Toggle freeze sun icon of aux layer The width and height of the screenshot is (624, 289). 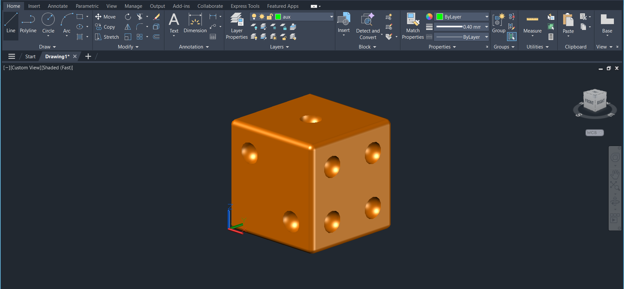coord(262,17)
